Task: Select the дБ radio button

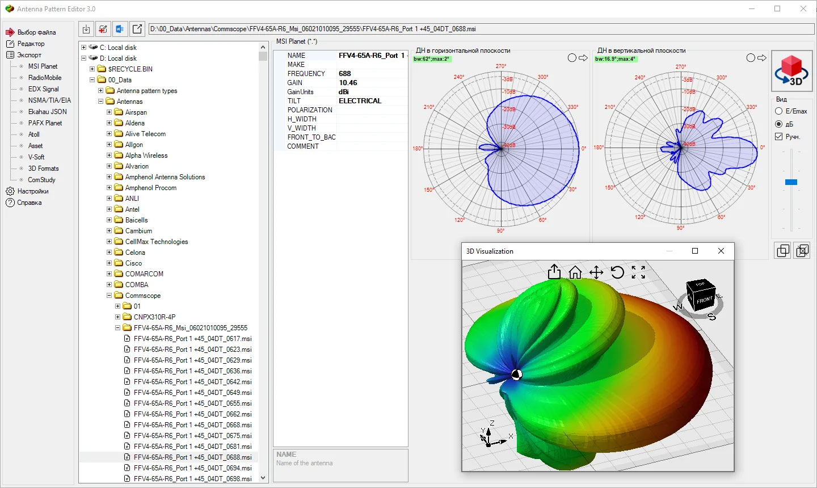Action: (x=779, y=124)
